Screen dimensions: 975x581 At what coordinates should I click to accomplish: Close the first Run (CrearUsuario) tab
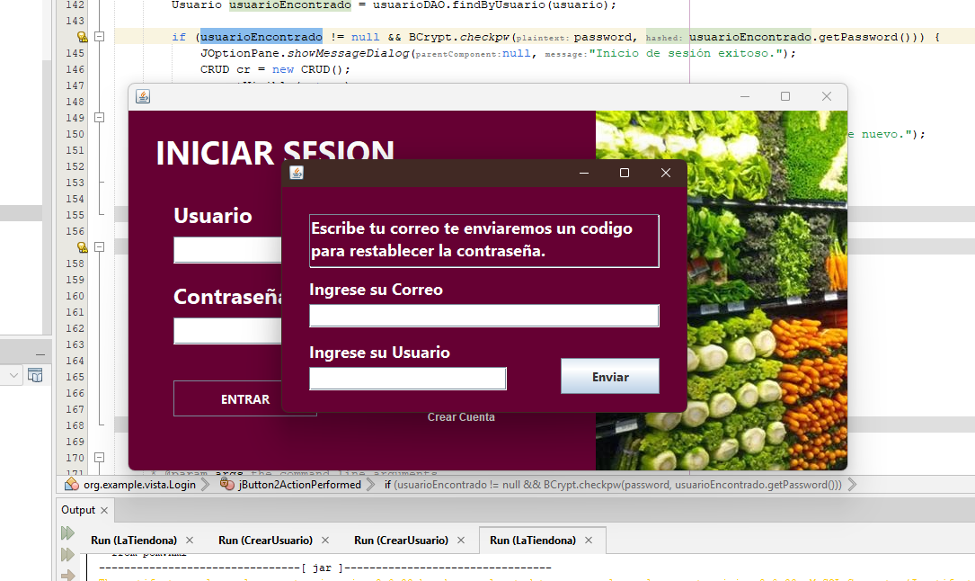325,541
